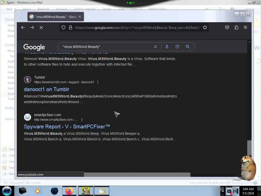Open Firefox from the taskbar
The image size is (261, 196).
click(x=69, y=191)
